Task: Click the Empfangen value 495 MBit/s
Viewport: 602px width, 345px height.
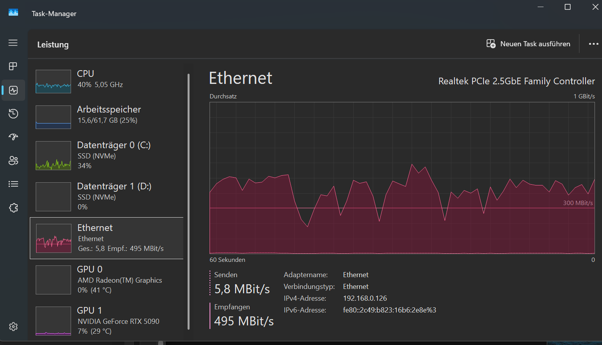Action: (x=244, y=321)
